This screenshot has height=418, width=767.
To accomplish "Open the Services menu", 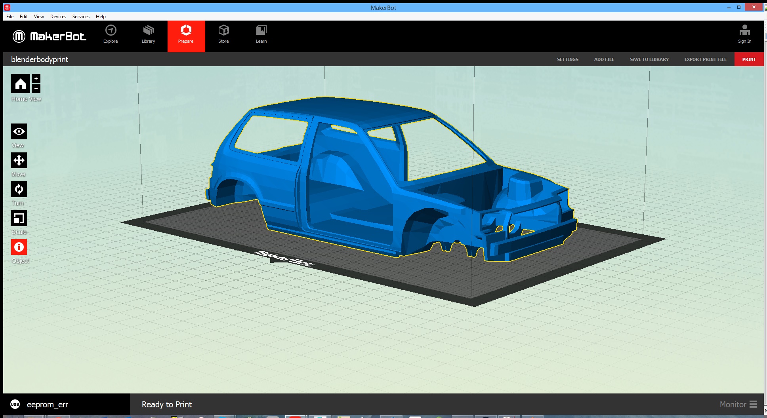I will pyautogui.click(x=81, y=17).
